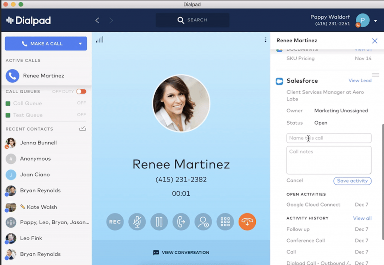Hang up with the orange button
Image resolution: width=384 pixels, height=265 pixels.
pos(247,222)
